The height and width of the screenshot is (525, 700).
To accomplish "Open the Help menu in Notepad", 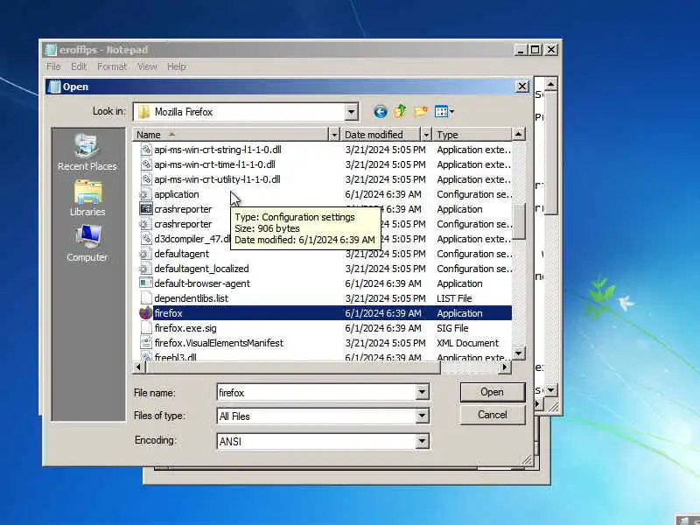I will click(177, 66).
